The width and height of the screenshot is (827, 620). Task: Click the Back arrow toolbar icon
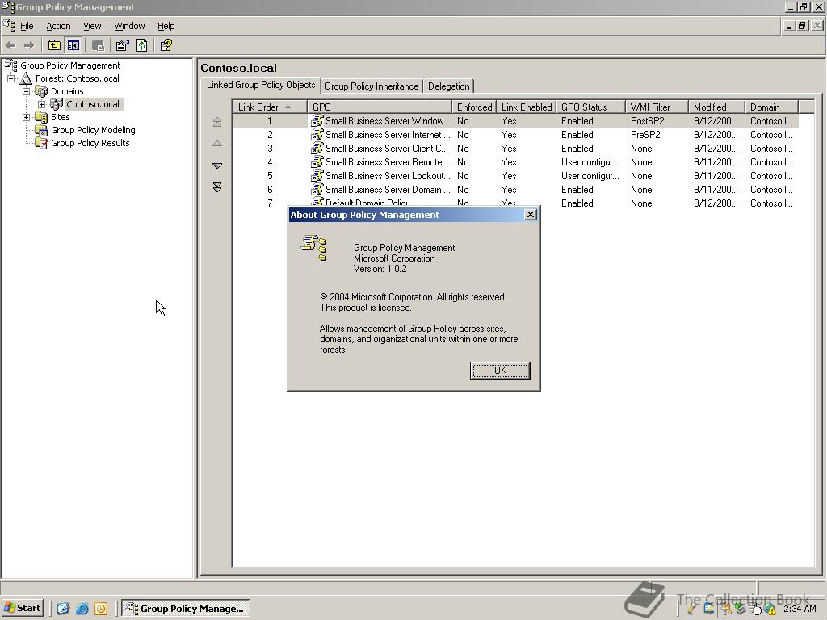[x=10, y=45]
